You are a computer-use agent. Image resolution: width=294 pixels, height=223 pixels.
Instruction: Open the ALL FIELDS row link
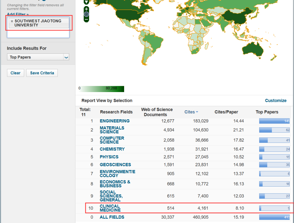[112, 217]
